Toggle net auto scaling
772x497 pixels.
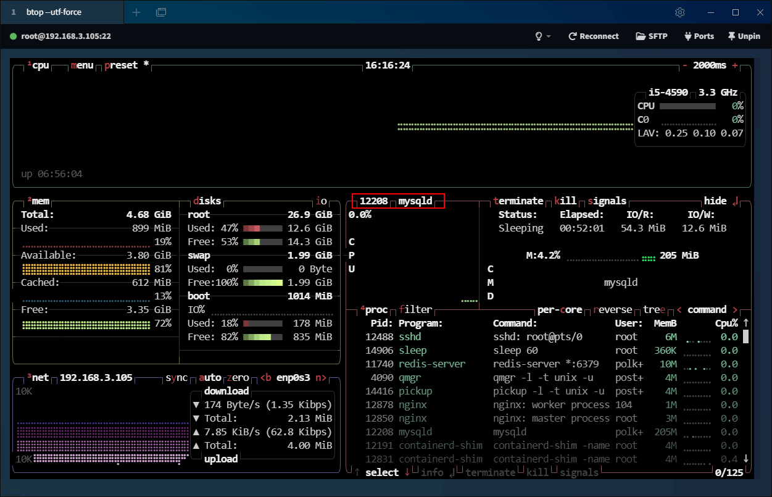[210, 378]
